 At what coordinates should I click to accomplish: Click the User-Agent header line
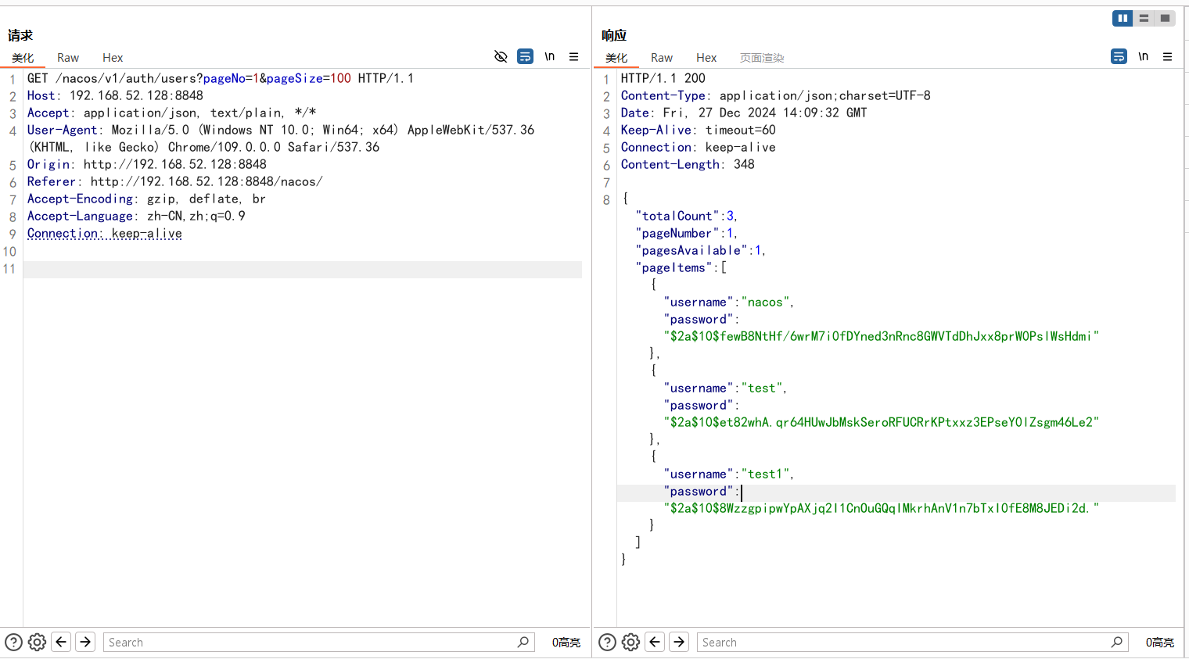(281, 138)
